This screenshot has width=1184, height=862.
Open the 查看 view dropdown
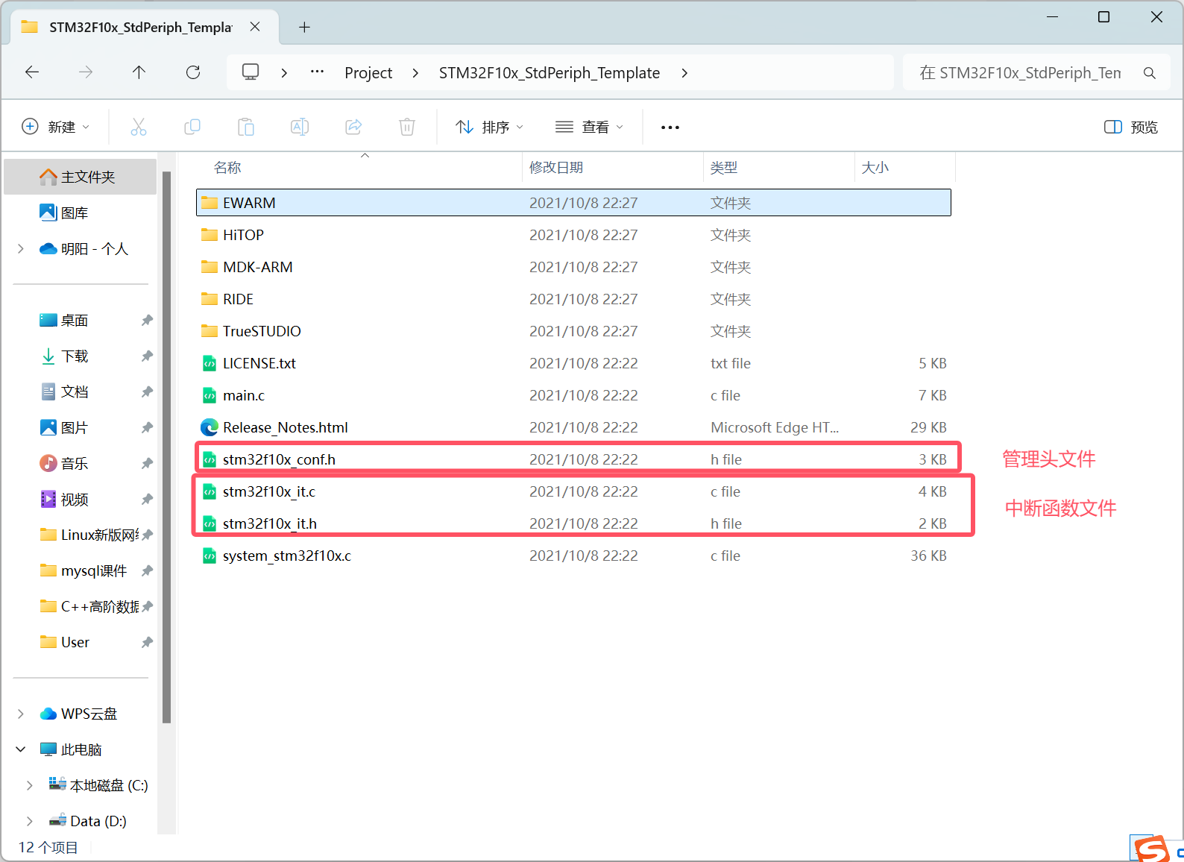[589, 127]
